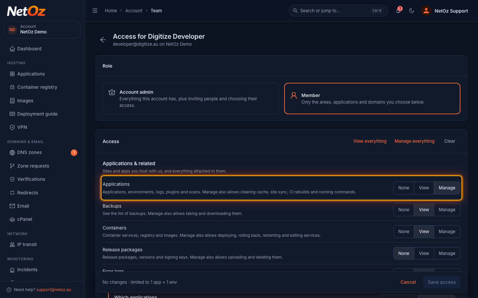Viewport: 478px width, 298px height.
Task: Set Applications access to None
Action: point(404,188)
